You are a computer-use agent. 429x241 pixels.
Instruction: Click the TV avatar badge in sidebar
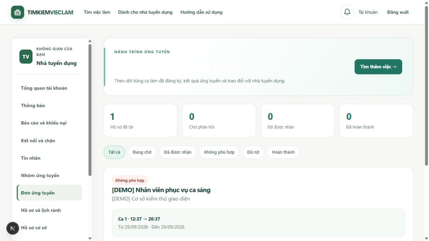click(26, 57)
